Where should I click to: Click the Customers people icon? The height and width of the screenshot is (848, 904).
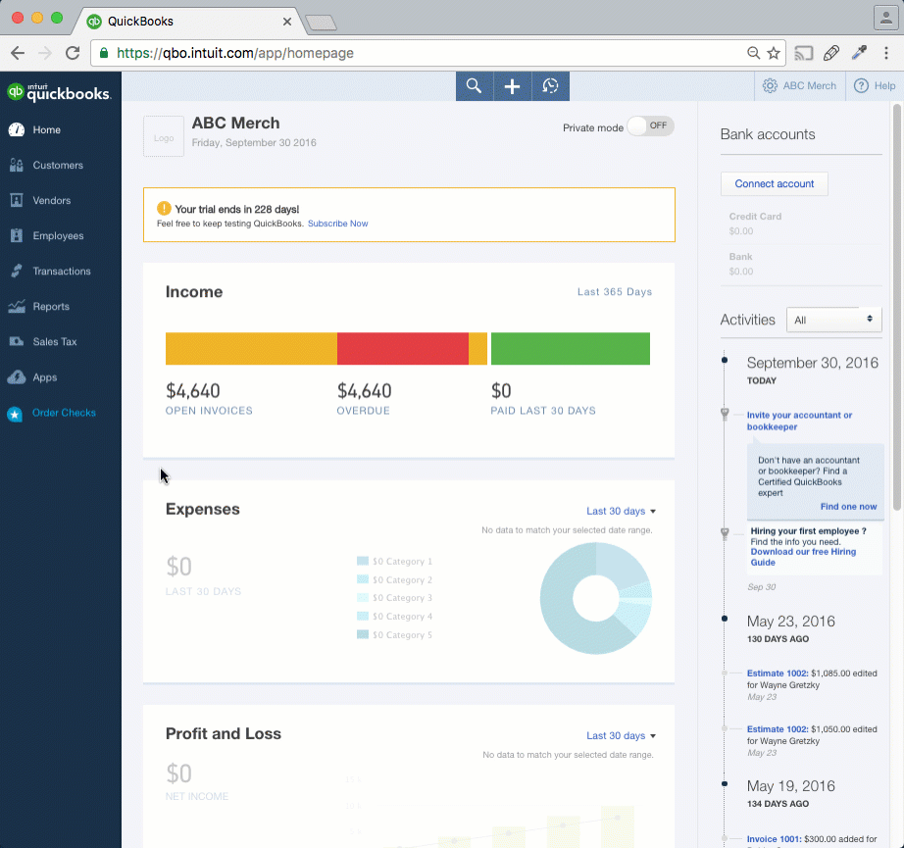[x=17, y=166]
